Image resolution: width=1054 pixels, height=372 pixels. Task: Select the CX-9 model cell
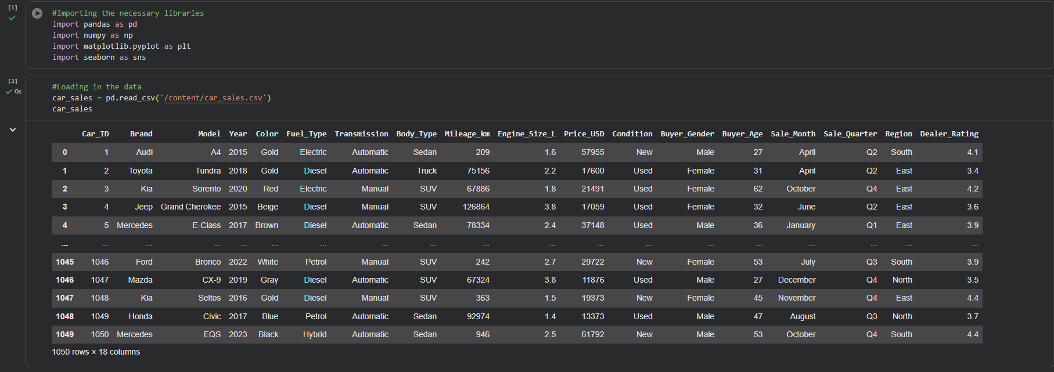(211, 280)
